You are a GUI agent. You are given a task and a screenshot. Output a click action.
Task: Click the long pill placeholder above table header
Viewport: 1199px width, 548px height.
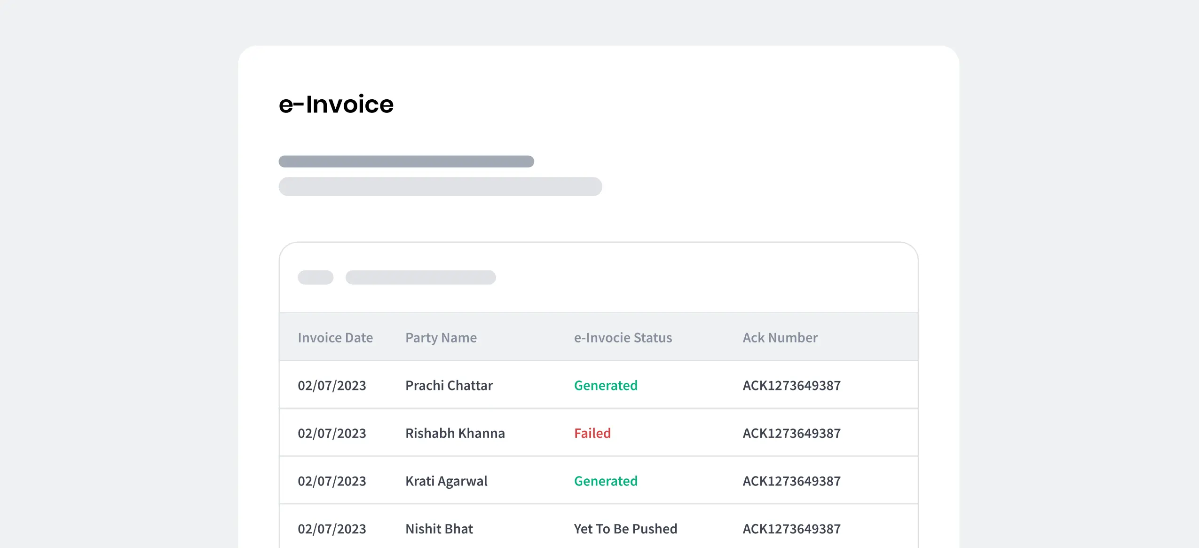pos(420,278)
